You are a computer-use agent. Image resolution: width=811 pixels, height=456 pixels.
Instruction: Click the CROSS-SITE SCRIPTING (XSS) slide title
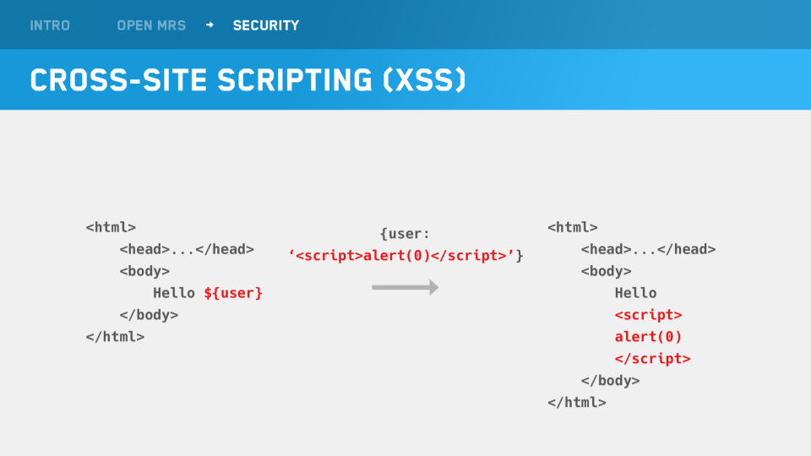point(248,80)
